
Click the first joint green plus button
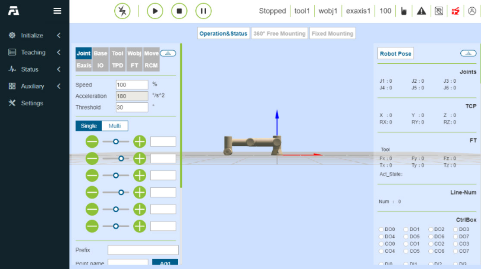pos(139,142)
